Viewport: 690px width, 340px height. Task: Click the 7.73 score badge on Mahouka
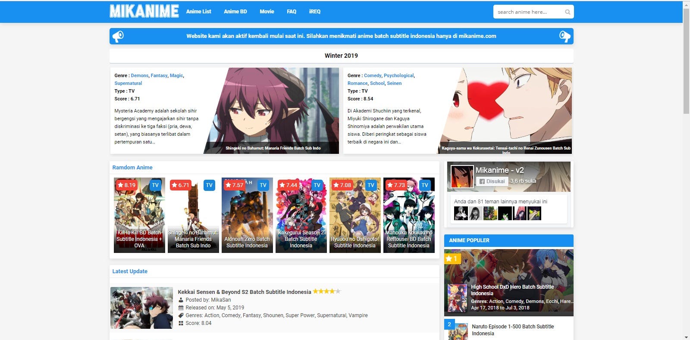click(x=396, y=185)
